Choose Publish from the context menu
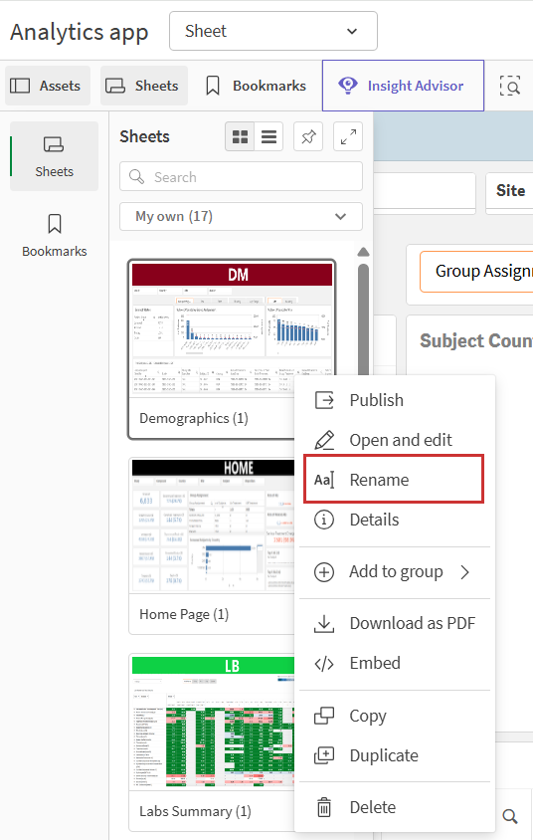The width and height of the screenshot is (533, 840). [x=395, y=400]
